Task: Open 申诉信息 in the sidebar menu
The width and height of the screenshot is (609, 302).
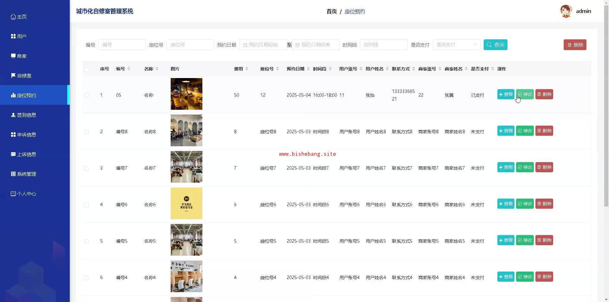Action: (x=27, y=135)
